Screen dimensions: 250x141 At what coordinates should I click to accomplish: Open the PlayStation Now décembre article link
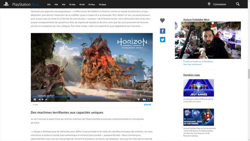(200, 132)
